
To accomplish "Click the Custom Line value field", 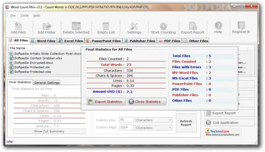I will coord(127,120).
